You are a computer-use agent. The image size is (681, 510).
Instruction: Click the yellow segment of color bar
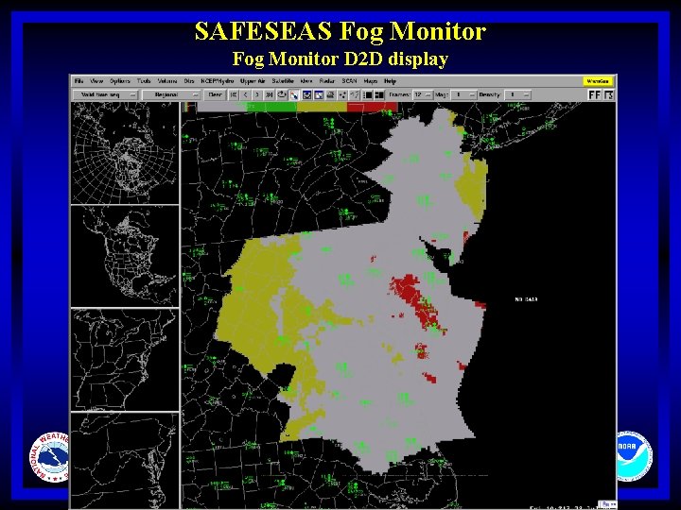322,107
